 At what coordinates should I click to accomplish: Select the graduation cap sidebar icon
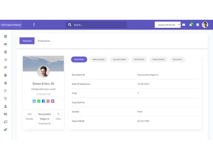[6, 44]
